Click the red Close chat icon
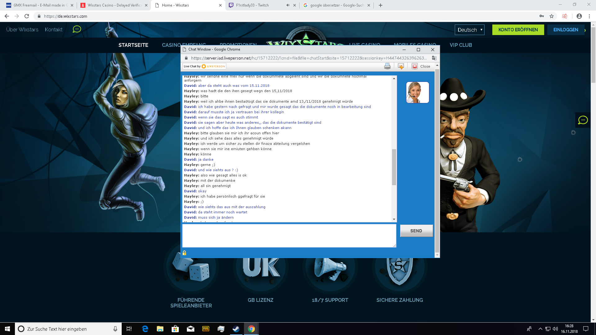596x335 pixels. point(415,66)
